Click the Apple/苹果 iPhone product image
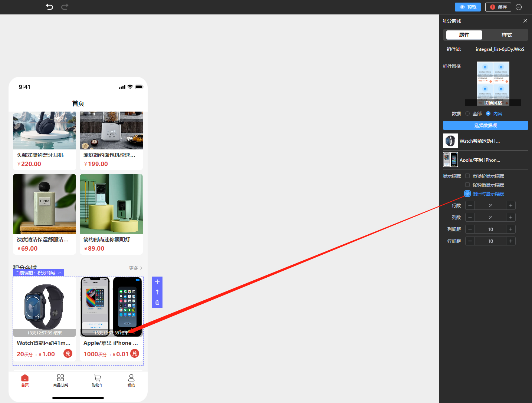 click(x=111, y=307)
